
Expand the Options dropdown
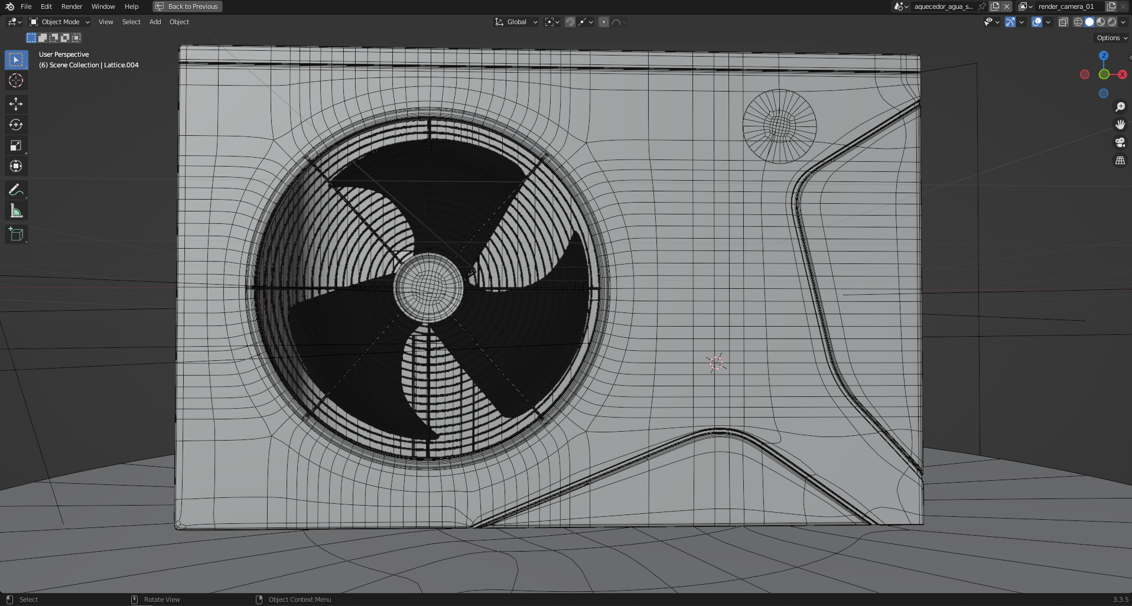tap(1111, 38)
